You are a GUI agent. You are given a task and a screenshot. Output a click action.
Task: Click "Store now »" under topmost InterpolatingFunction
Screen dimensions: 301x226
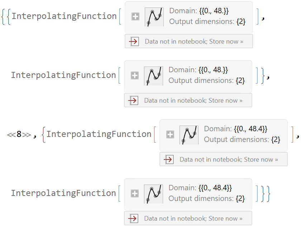(x=226, y=41)
